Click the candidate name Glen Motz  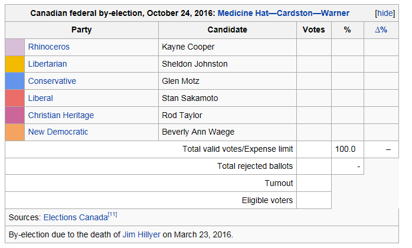coord(181,81)
